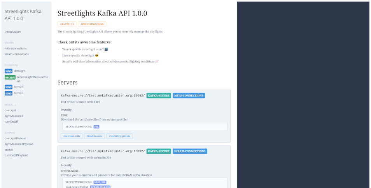371x188 pixels.
Task: Open dimLight message in sidebar
Action: pyautogui.click(x=10, y=110)
